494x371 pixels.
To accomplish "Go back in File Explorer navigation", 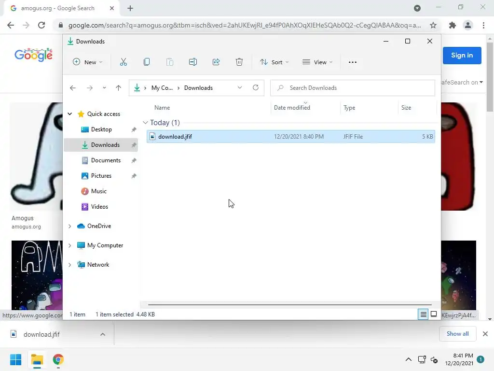I will coord(73,88).
